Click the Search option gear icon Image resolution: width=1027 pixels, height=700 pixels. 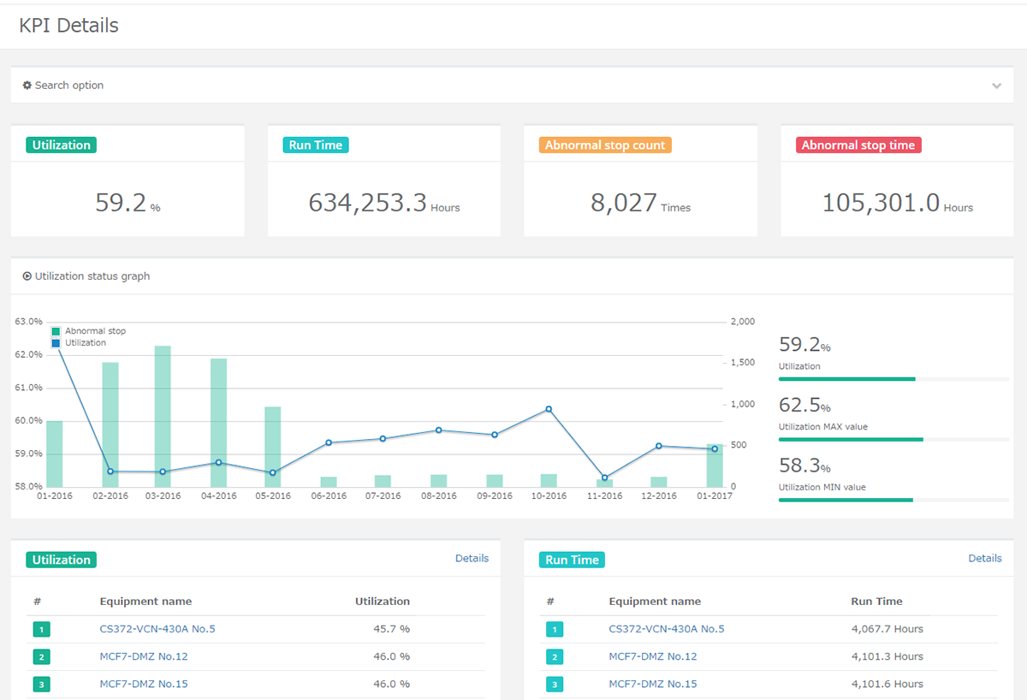(x=27, y=86)
